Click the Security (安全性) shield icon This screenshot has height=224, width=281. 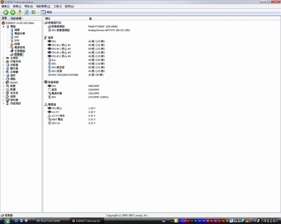click(7, 93)
